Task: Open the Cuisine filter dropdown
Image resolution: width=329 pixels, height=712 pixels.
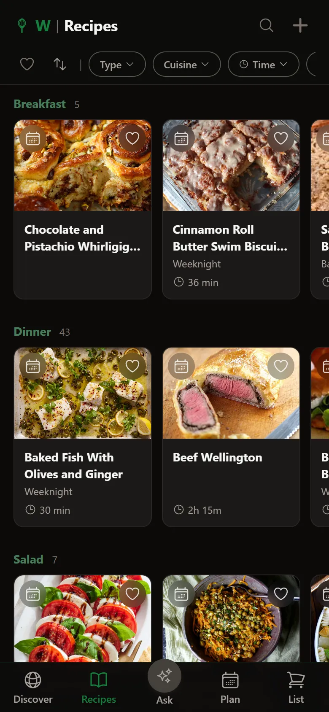Action: click(186, 65)
